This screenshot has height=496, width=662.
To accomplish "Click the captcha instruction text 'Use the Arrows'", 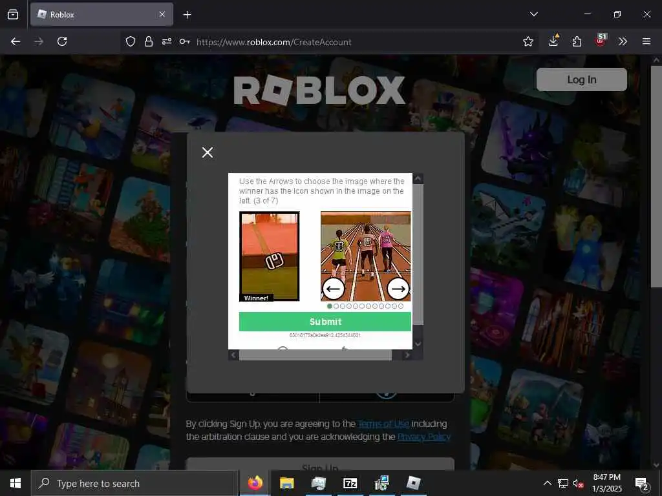I will pos(321,191).
